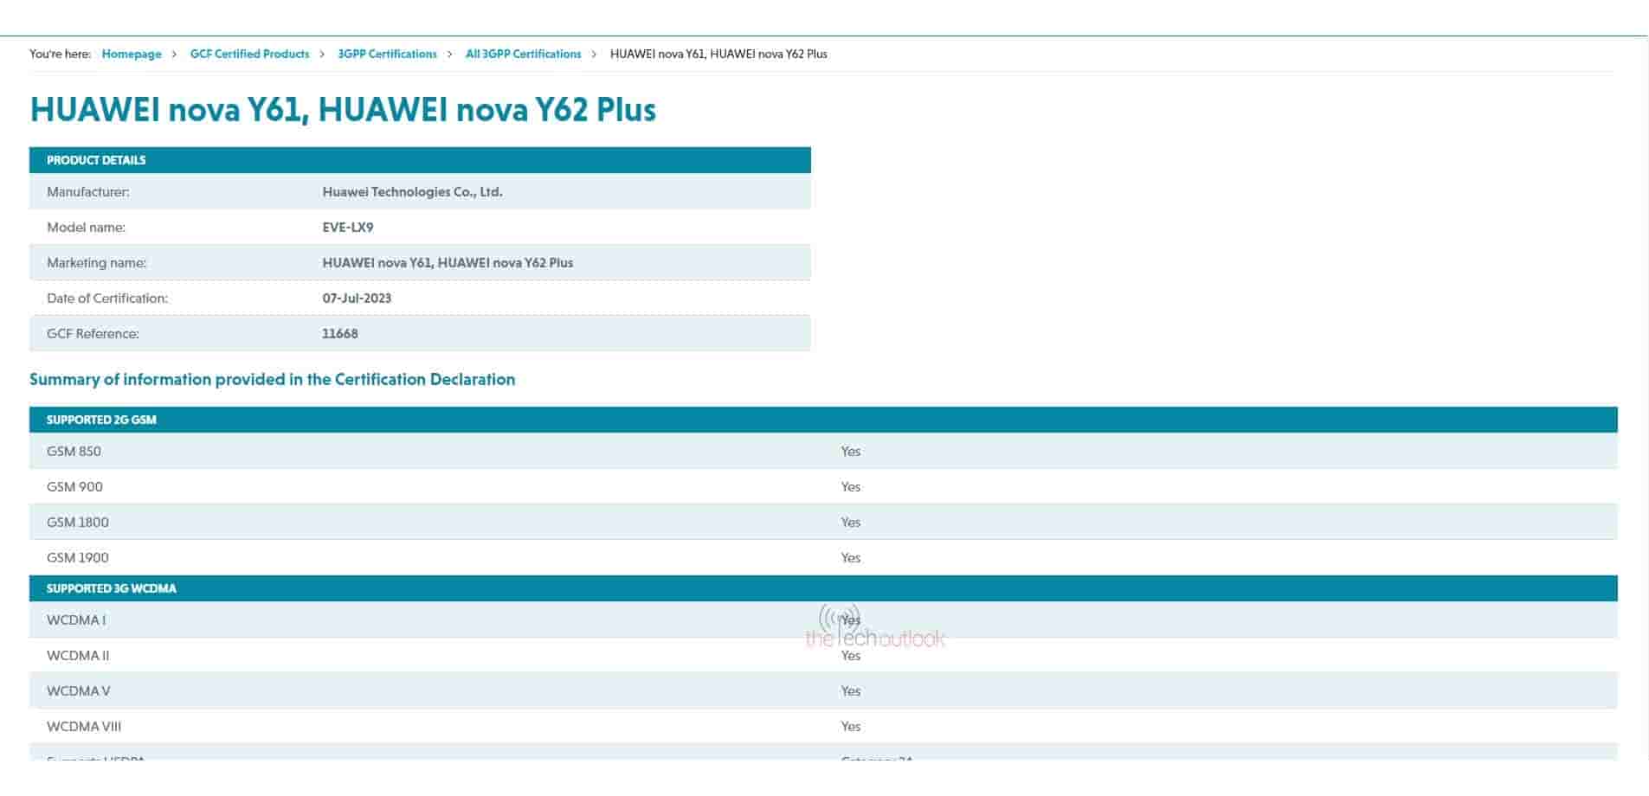Go to GCF Certified Products breadcrumb

click(x=249, y=54)
